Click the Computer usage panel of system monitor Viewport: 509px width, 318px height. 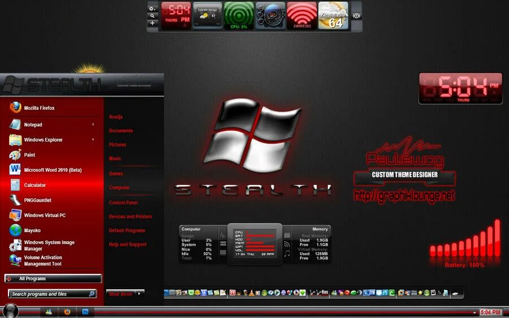pyautogui.click(x=199, y=244)
